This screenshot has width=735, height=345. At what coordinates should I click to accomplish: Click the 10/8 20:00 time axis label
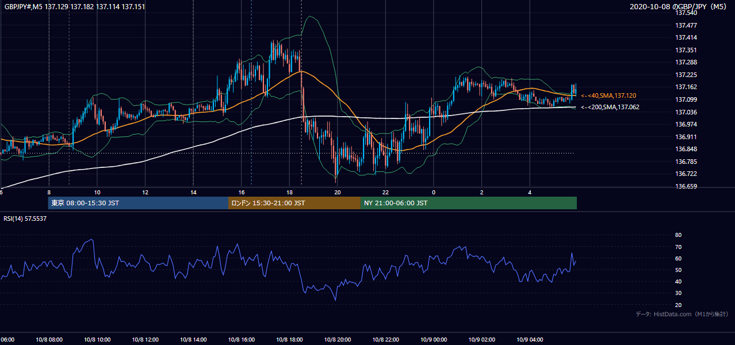pyautogui.click(x=337, y=340)
